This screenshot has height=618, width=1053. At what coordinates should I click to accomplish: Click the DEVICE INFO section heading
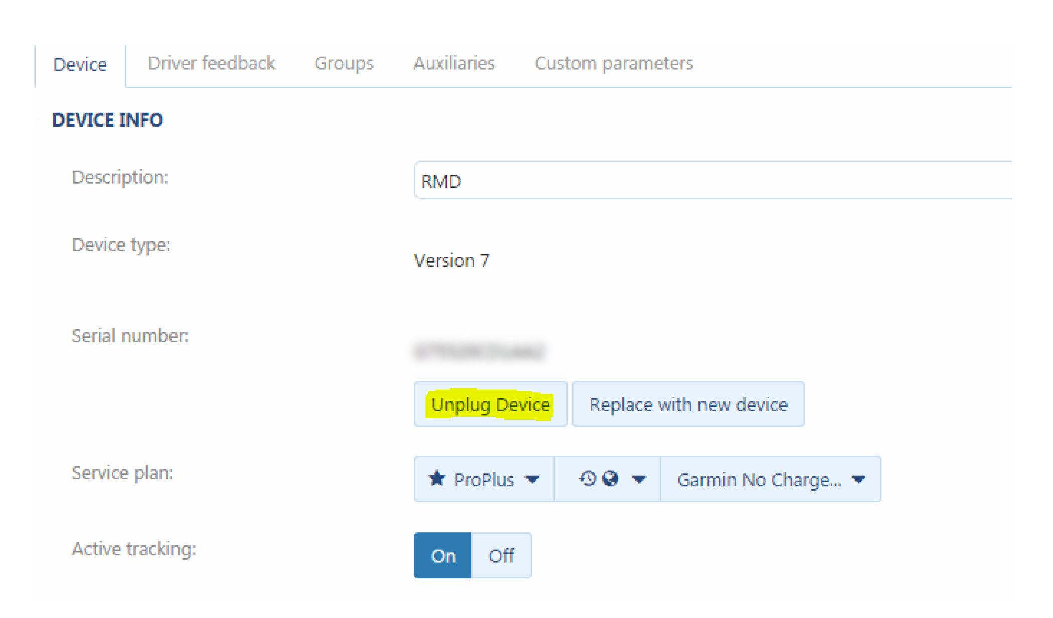107,120
